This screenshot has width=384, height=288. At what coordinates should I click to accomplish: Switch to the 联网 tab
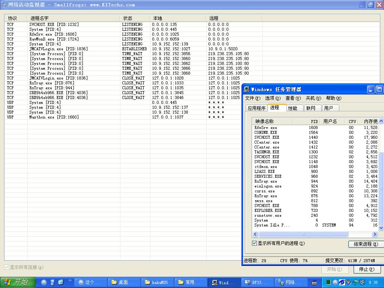click(311, 108)
